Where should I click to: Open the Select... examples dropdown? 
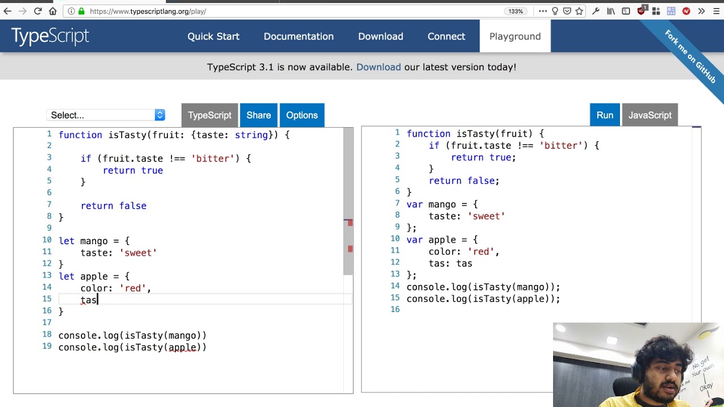(x=106, y=115)
